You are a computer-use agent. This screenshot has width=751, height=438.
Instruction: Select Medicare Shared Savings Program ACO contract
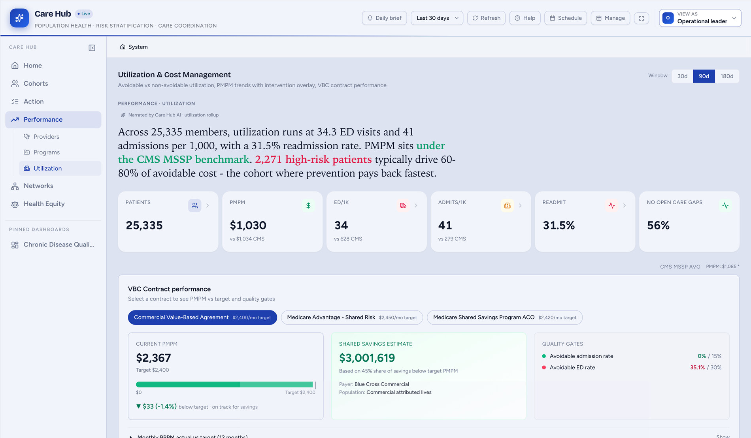point(504,318)
